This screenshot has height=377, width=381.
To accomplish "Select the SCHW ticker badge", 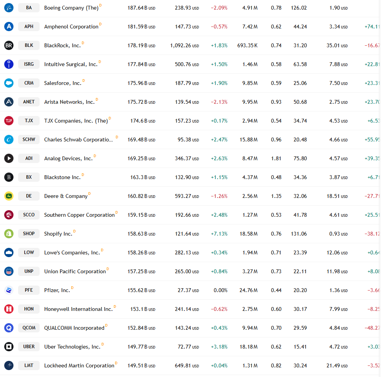I will pos(29,140).
